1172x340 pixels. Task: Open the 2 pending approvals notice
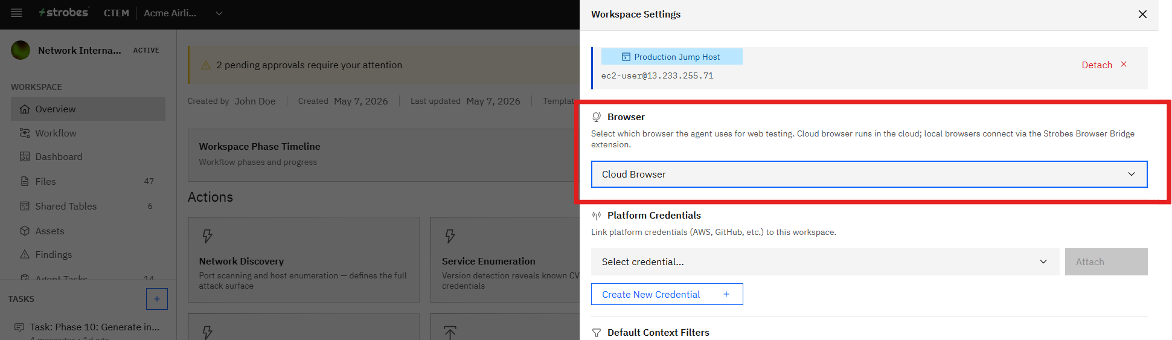[384, 65]
